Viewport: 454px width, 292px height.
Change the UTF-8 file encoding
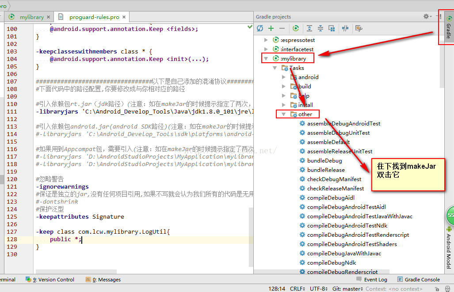click(x=318, y=288)
